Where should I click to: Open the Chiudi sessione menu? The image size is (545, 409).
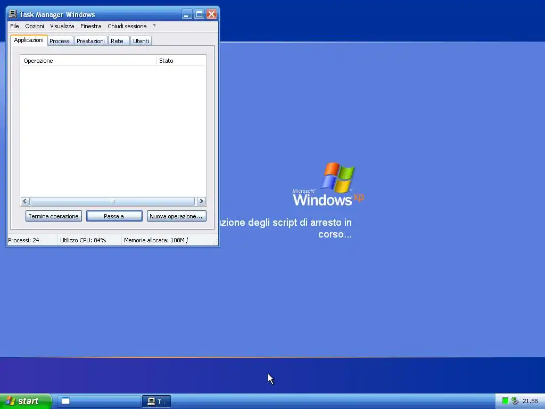click(x=127, y=26)
